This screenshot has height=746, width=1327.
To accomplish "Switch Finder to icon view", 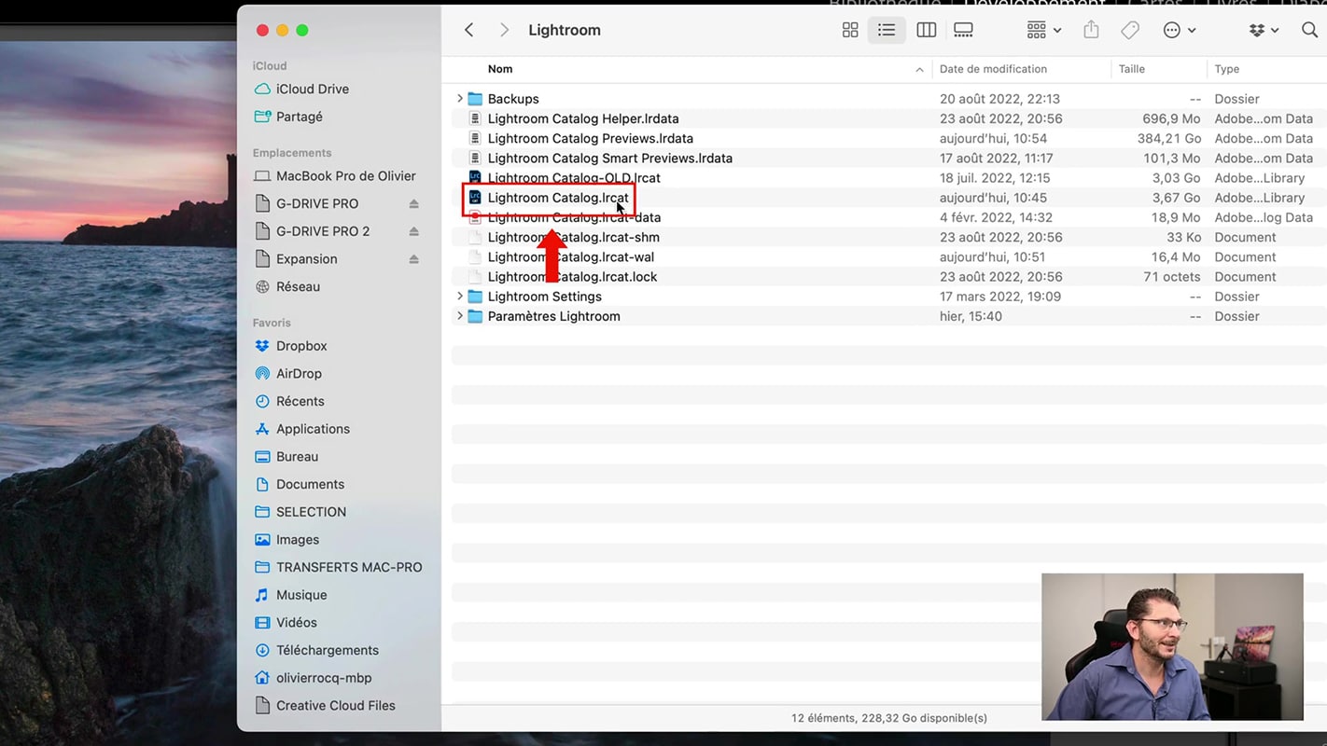I will pyautogui.click(x=850, y=30).
